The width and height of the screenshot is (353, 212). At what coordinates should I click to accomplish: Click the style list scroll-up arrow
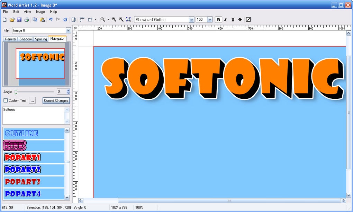tap(67, 130)
